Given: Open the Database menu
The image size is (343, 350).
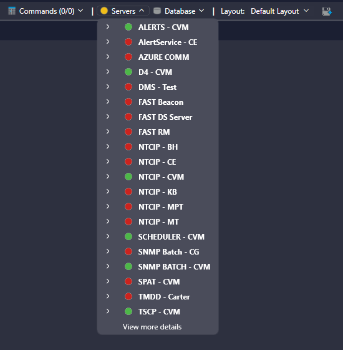Looking at the screenshot, I should (x=178, y=11).
